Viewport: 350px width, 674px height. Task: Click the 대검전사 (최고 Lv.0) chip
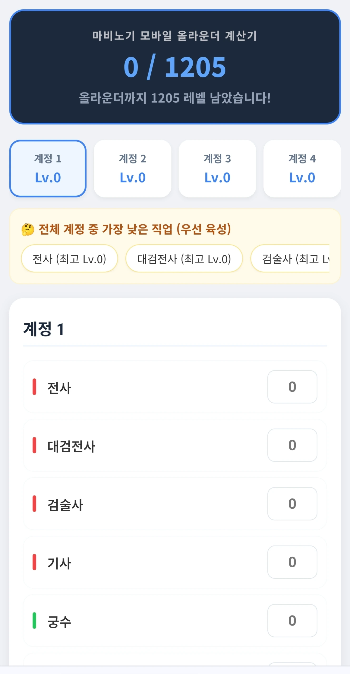coord(184,259)
